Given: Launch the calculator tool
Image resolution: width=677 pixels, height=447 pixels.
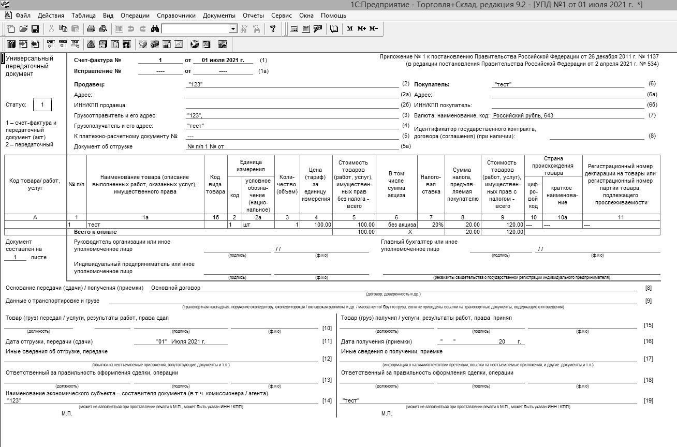Looking at the screenshot, I should (x=294, y=29).
